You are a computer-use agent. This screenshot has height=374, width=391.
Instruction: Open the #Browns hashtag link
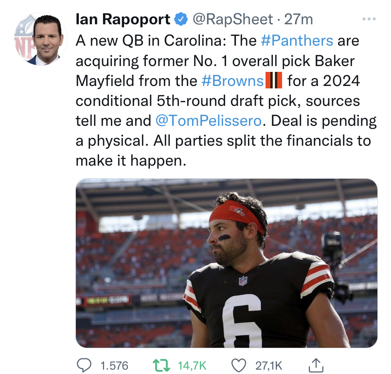coord(232,81)
